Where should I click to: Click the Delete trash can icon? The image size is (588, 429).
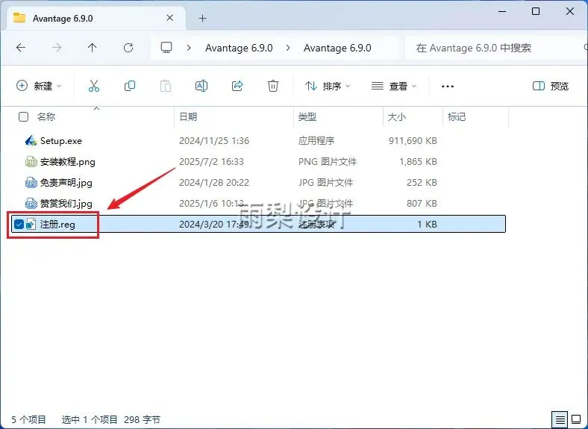pos(273,86)
